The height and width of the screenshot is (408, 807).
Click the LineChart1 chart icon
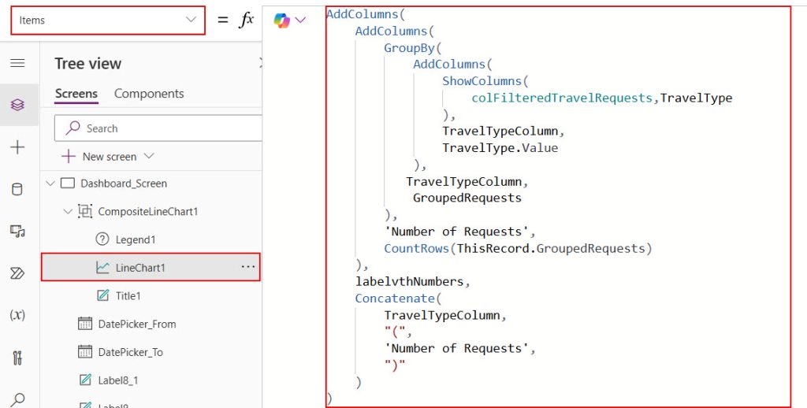(102, 268)
